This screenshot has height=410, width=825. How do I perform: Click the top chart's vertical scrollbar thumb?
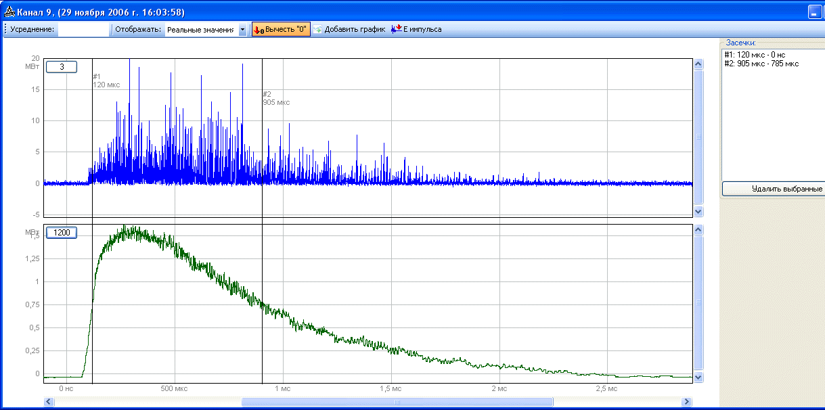(699, 137)
